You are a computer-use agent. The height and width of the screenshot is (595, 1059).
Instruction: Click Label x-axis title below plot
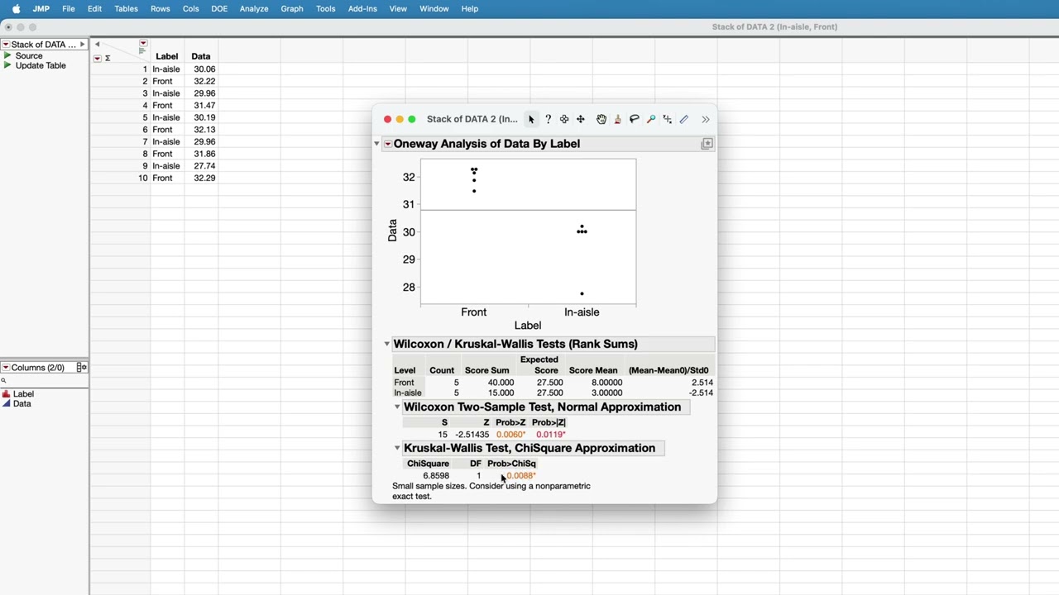point(528,326)
